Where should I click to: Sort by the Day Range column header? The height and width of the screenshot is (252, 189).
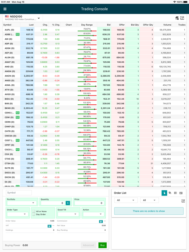point(87,25)
